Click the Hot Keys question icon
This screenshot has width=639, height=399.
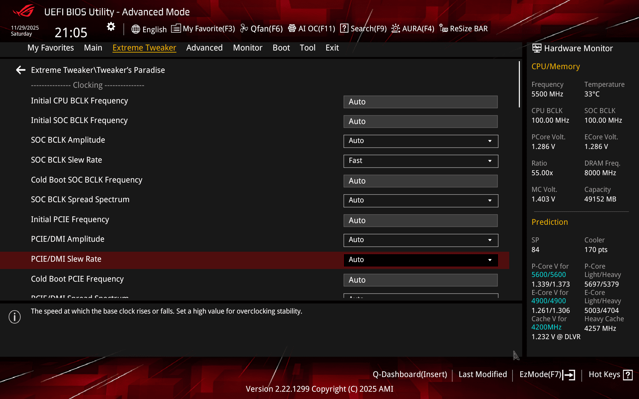tap(628, 375)
